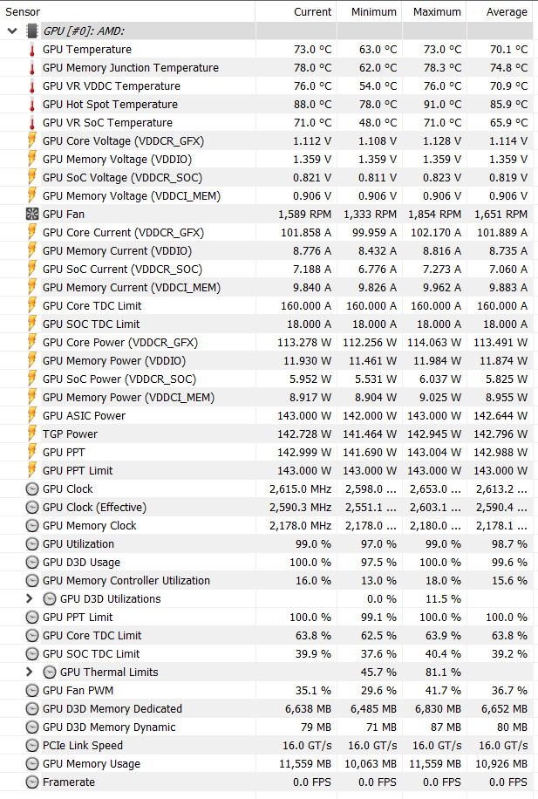Select the GPU PPT Limit watts row label

point(78,471)
